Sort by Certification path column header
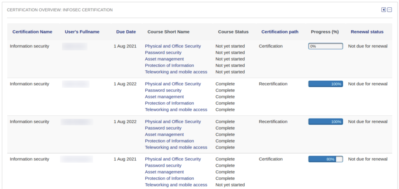Image resolution: width=399 pixels, height=189 pixels. [x=280, y=32]
